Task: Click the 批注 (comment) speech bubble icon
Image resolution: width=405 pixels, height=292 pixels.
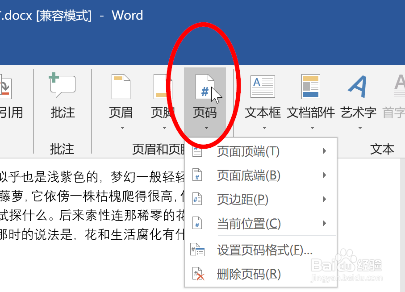Action: [62, 85]
